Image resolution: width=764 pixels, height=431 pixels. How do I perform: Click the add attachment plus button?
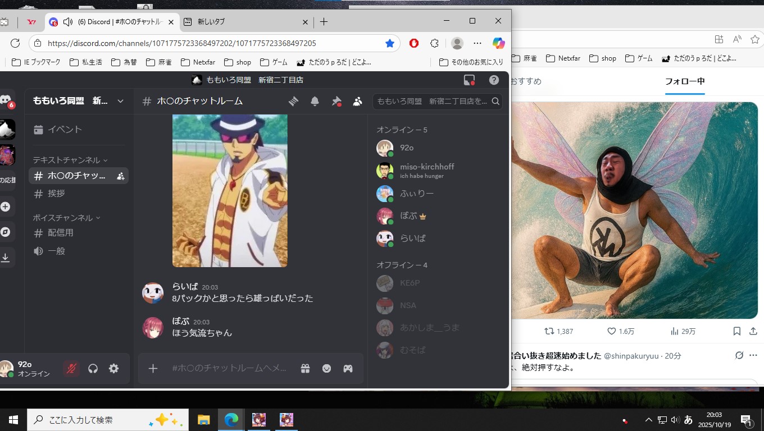153,368
